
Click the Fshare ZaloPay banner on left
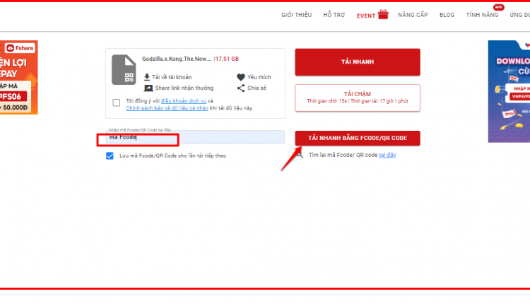tap(19, 78)
